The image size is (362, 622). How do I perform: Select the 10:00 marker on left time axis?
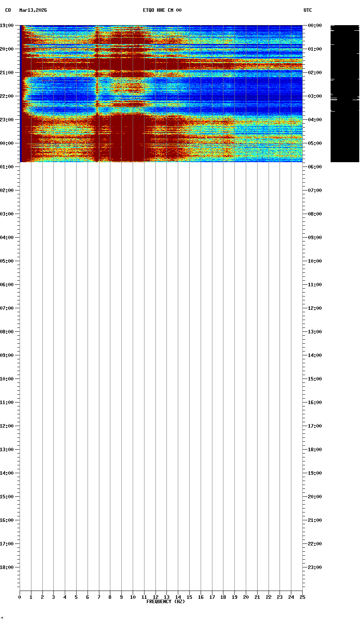(x=7, y=379)
